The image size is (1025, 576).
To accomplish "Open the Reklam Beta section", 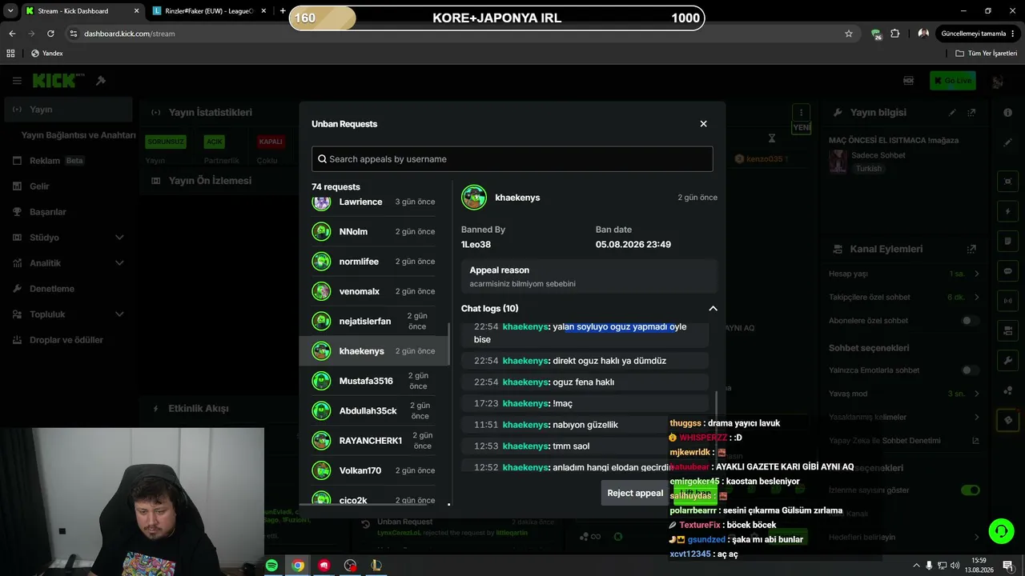I will [68, 161].
